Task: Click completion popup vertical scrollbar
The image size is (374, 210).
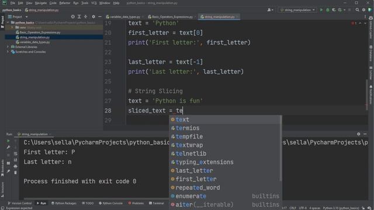Action: (280, 148)
